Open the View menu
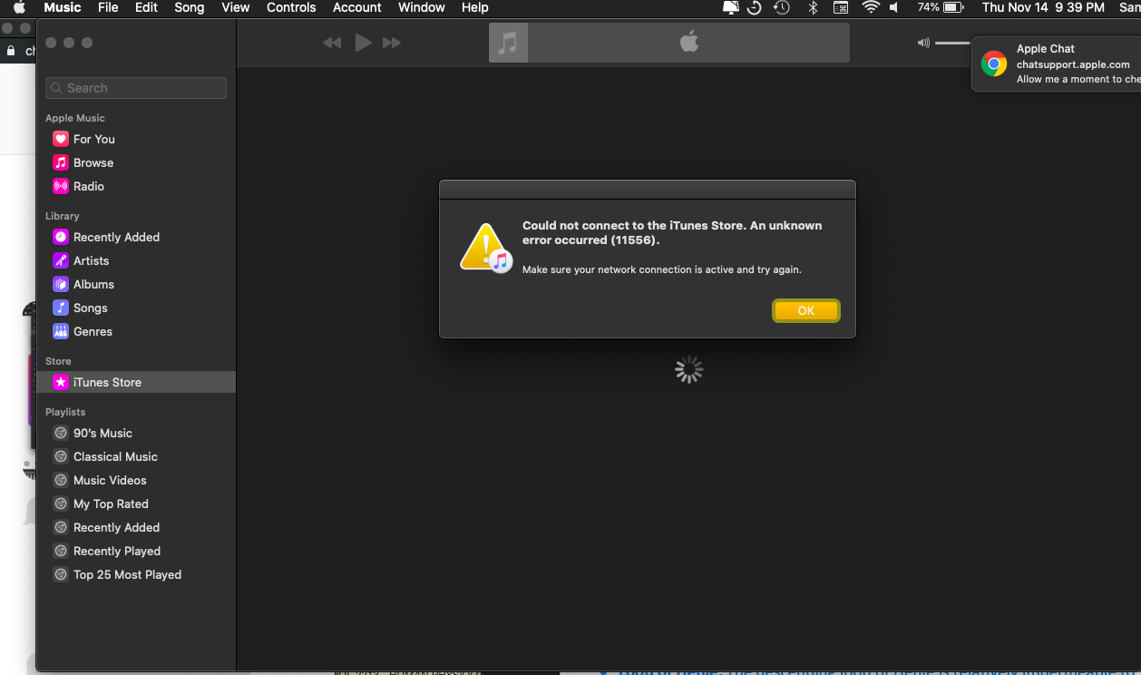Viewport: 1141px width, 675px height. coord(235,7)
